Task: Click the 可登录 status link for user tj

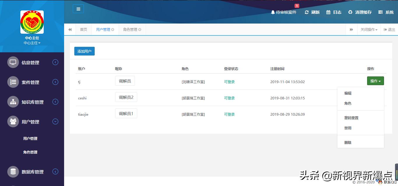Action: click(x=229, y=82)
